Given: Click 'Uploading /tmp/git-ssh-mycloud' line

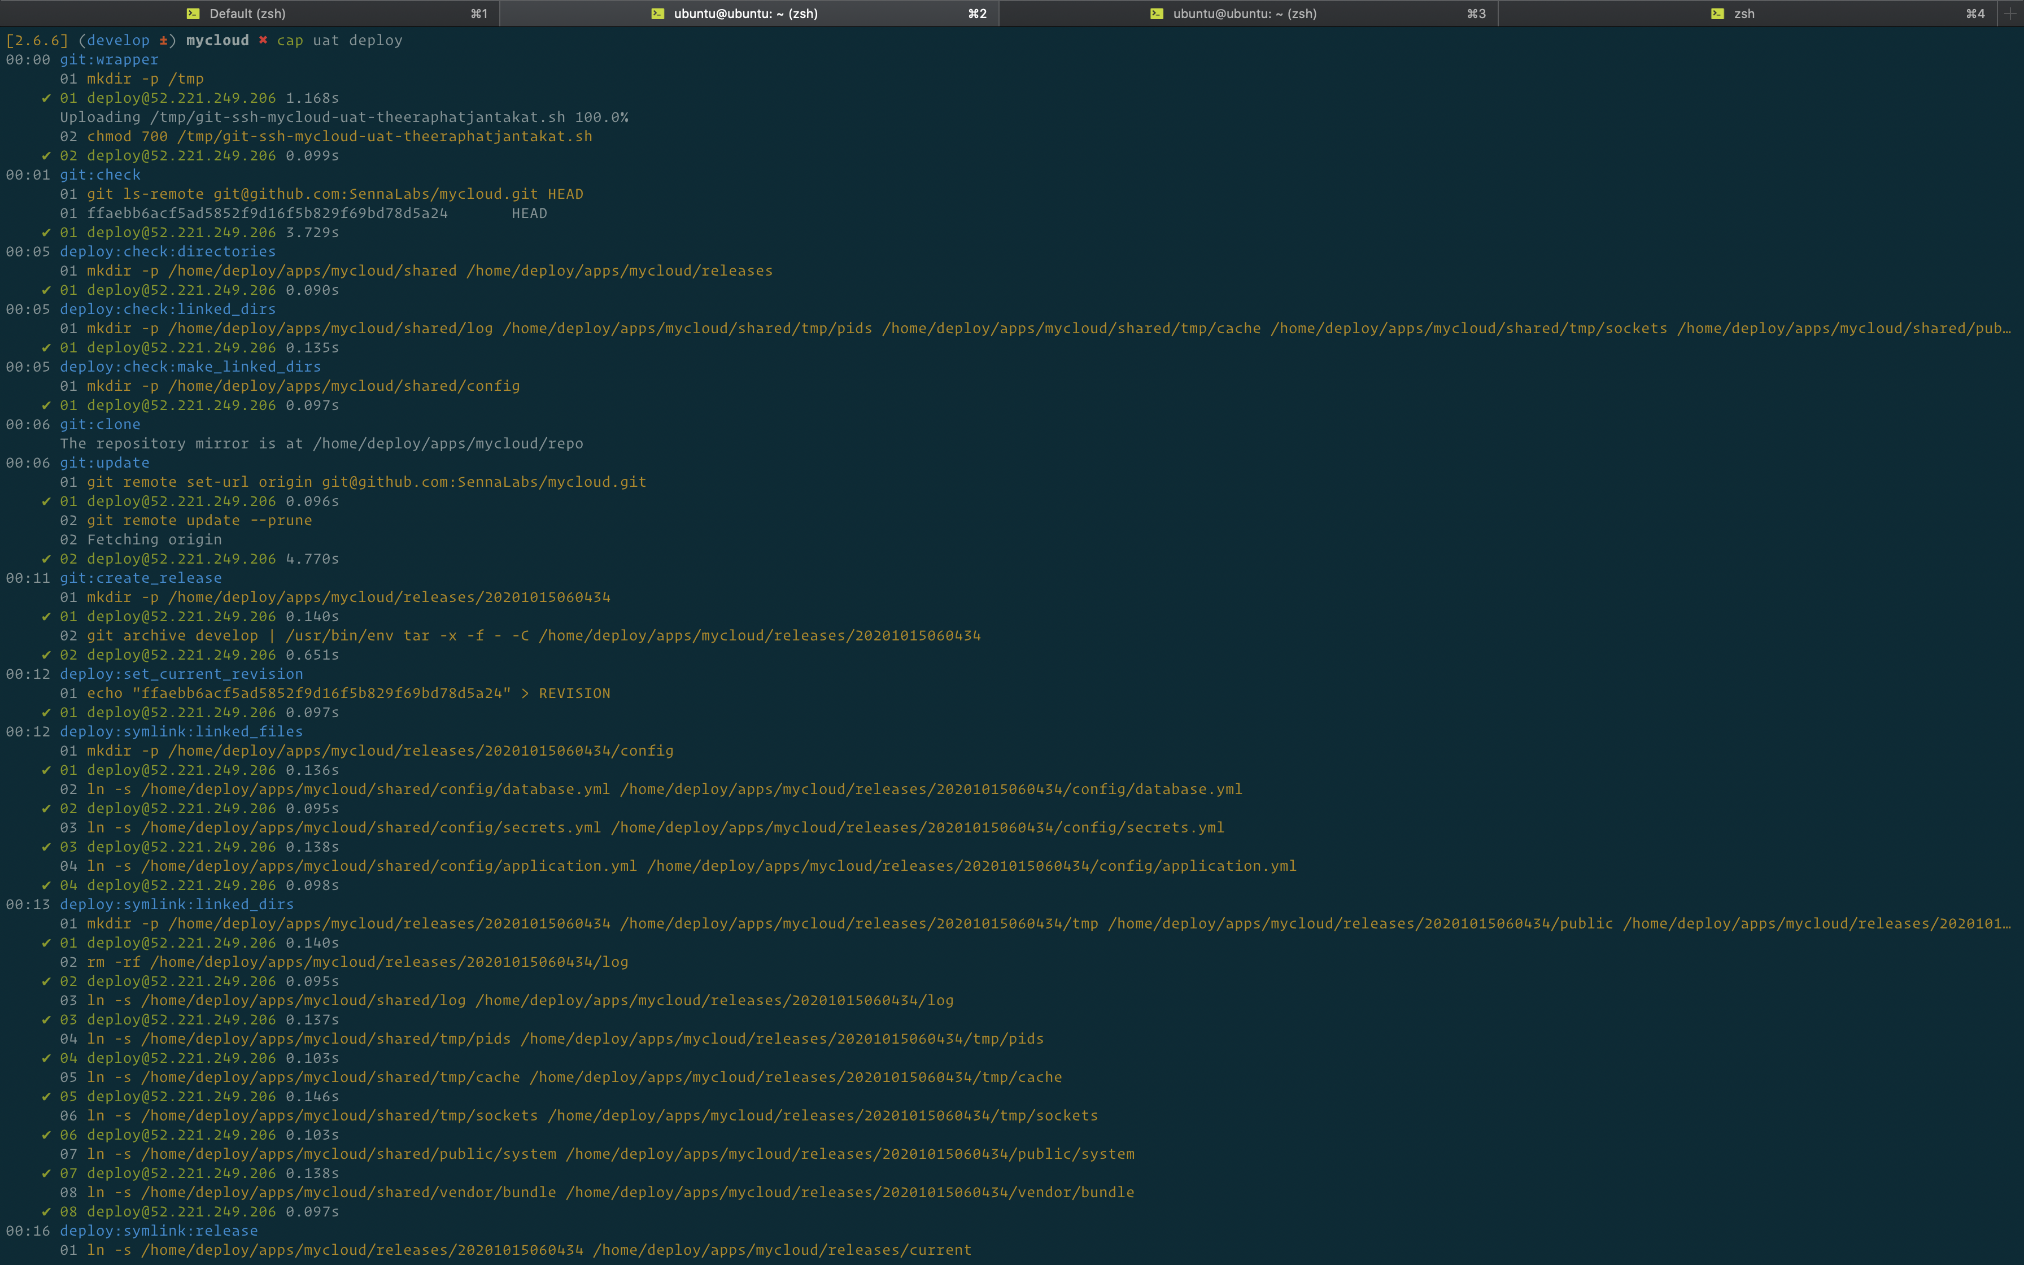Looking at the screenshot, I should pos(344,117).
